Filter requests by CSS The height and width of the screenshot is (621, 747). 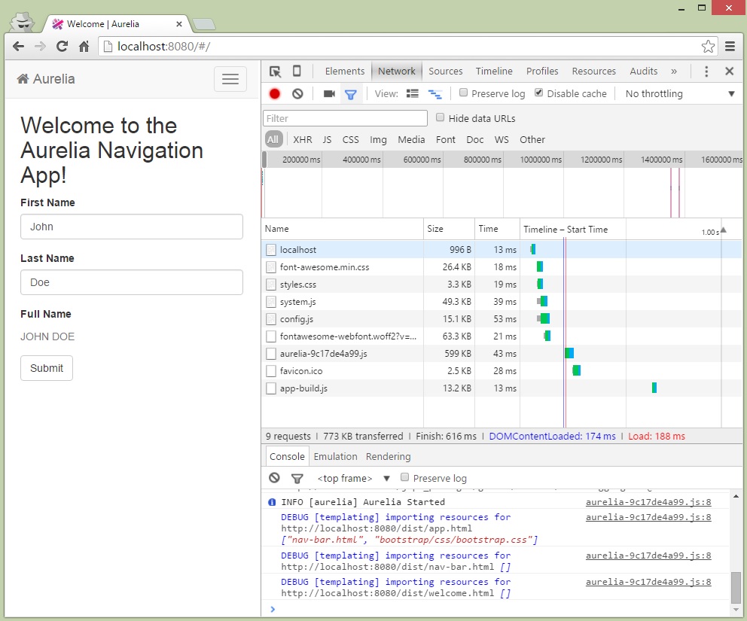(x=351, y=139)
